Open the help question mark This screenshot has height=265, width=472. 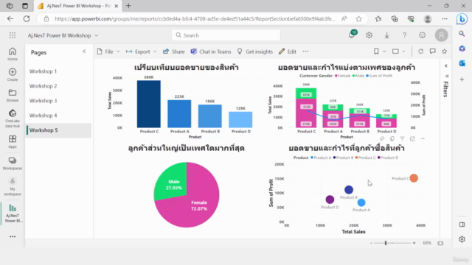[405, 35]
